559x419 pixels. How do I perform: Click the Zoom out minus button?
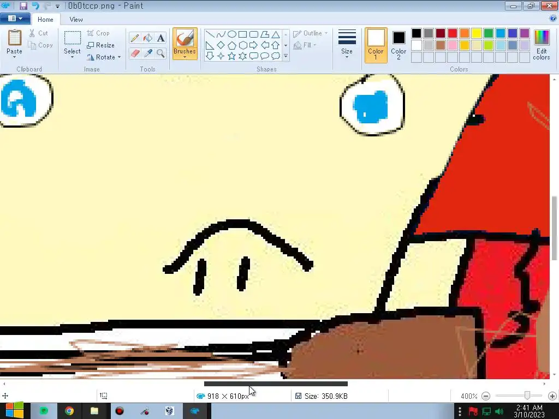click(485, 396)
